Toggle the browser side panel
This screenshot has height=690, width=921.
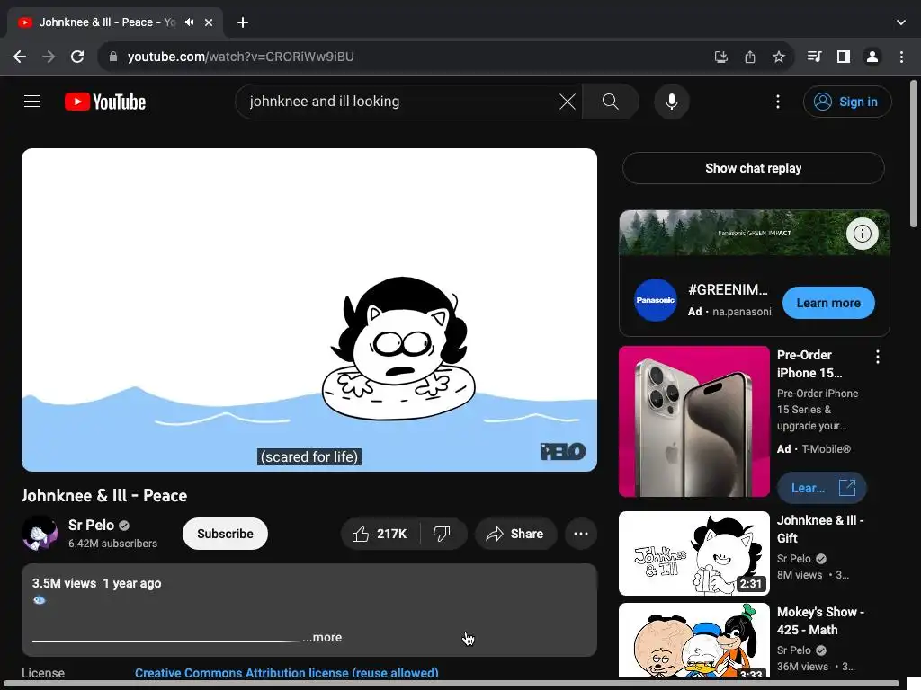pyautogui.click(x=844, y=57)
